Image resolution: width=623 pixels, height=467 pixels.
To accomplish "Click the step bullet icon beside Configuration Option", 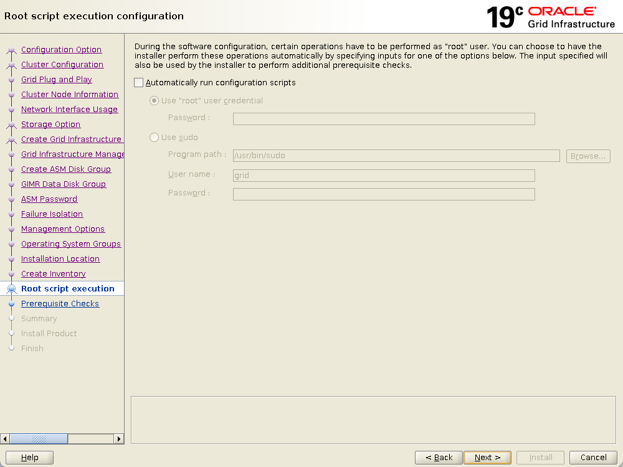I will coord(11,50).
